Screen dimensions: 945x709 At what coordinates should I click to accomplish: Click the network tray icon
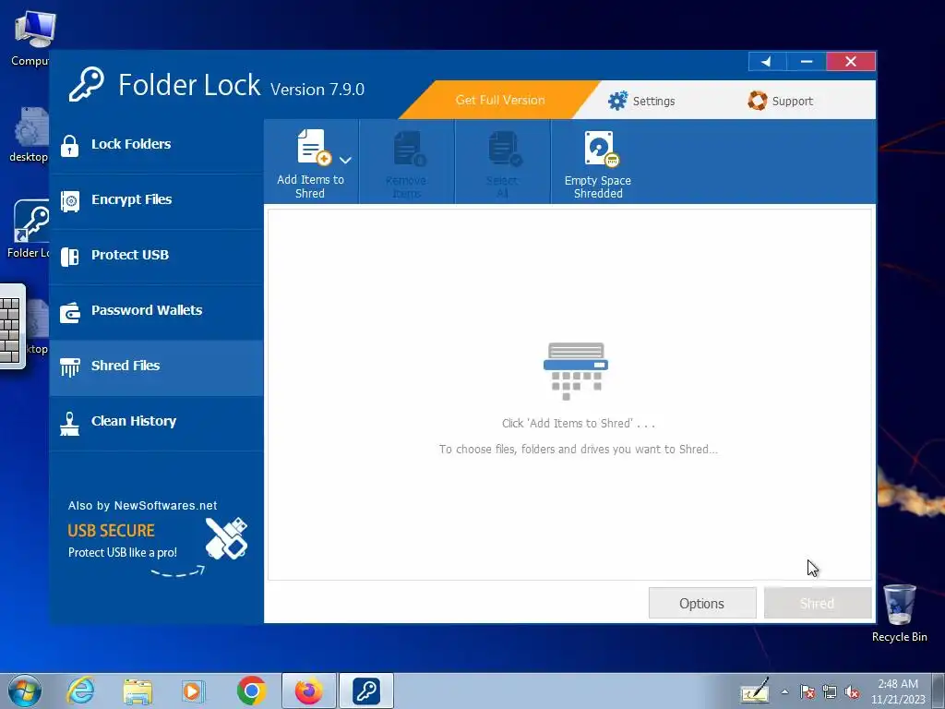click(x=830, y=691)
